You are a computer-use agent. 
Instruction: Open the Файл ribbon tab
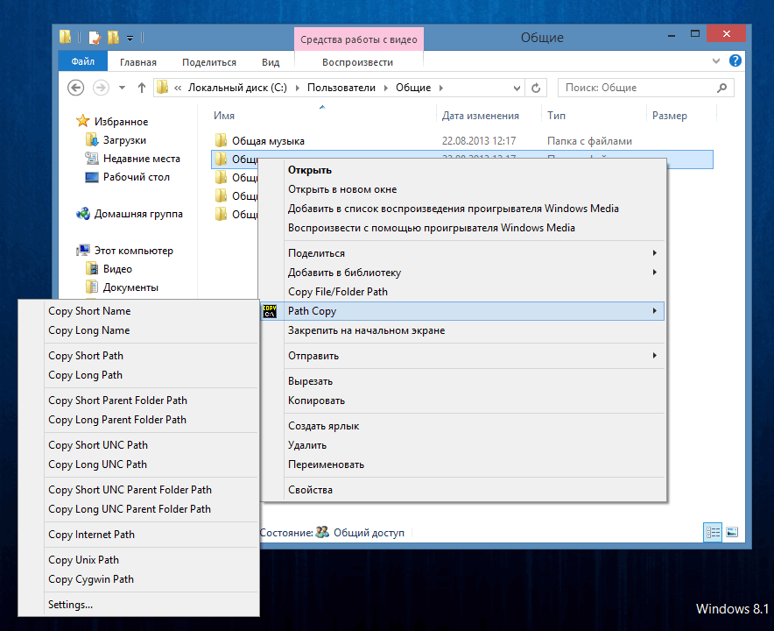(82, 62)
